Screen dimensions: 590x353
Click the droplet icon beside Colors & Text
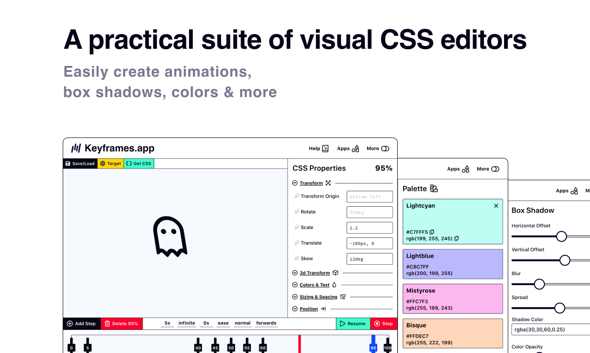click(x=334, y=285)
